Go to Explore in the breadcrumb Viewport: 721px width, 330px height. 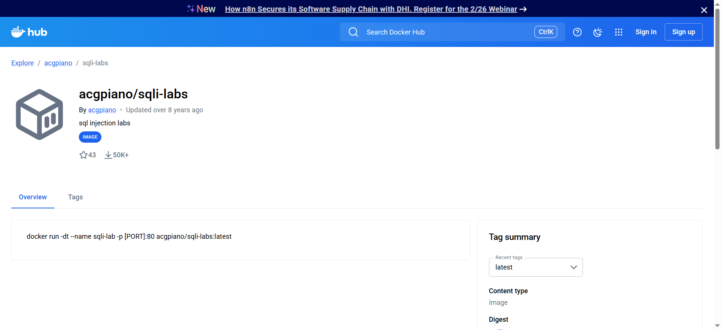(23, 63)
